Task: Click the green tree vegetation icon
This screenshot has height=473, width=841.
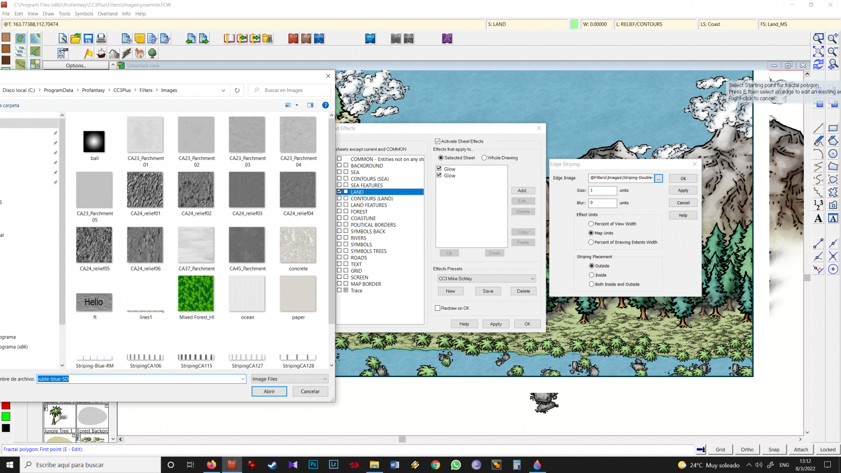Action: pos(153,53)
